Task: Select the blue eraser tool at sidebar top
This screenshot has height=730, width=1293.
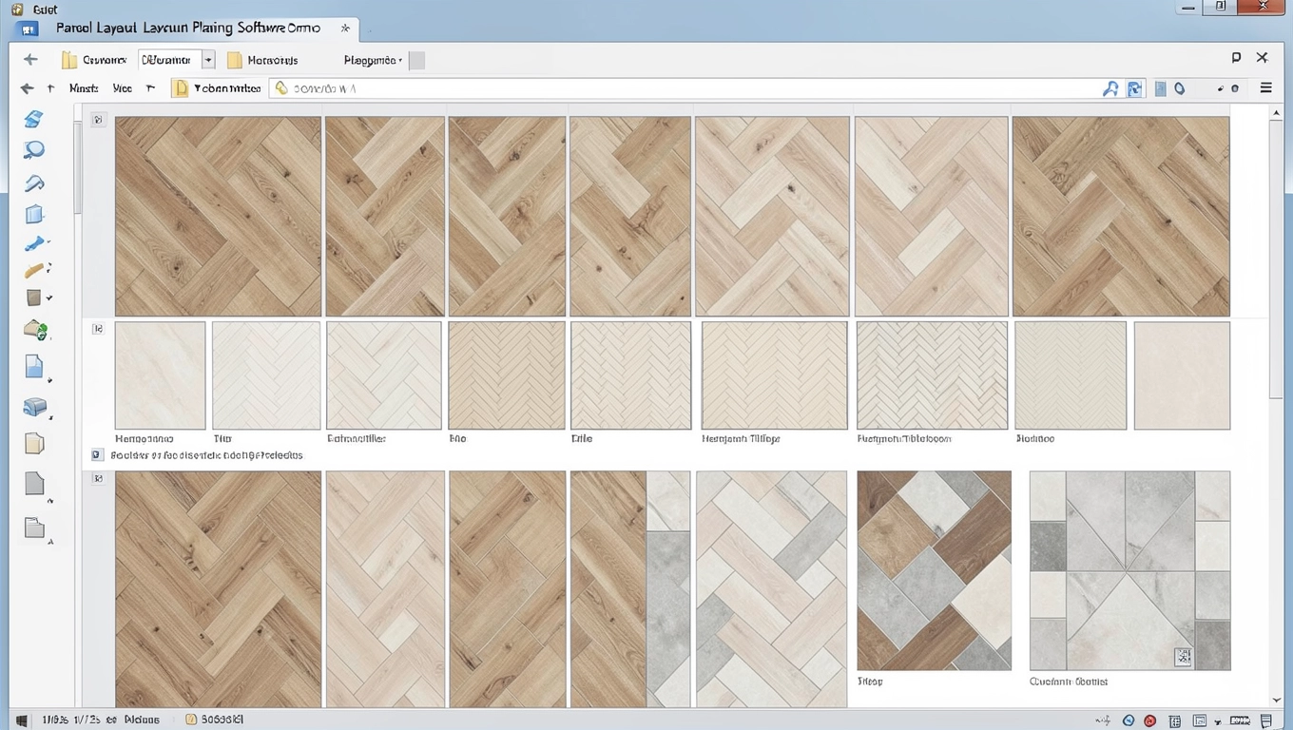Action: [x=33, y=119]
